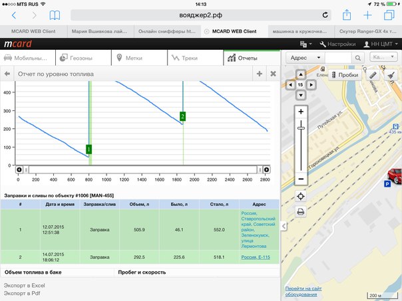Screen dimensions: 402x301
Task: Select the ruler measurement tool on map
Action: (374, 75)
